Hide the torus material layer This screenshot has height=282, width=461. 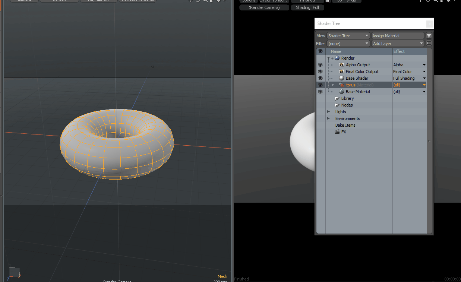point(320,85)
